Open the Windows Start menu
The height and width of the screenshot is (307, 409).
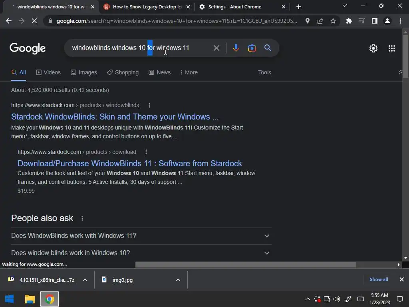pos(10,299)
